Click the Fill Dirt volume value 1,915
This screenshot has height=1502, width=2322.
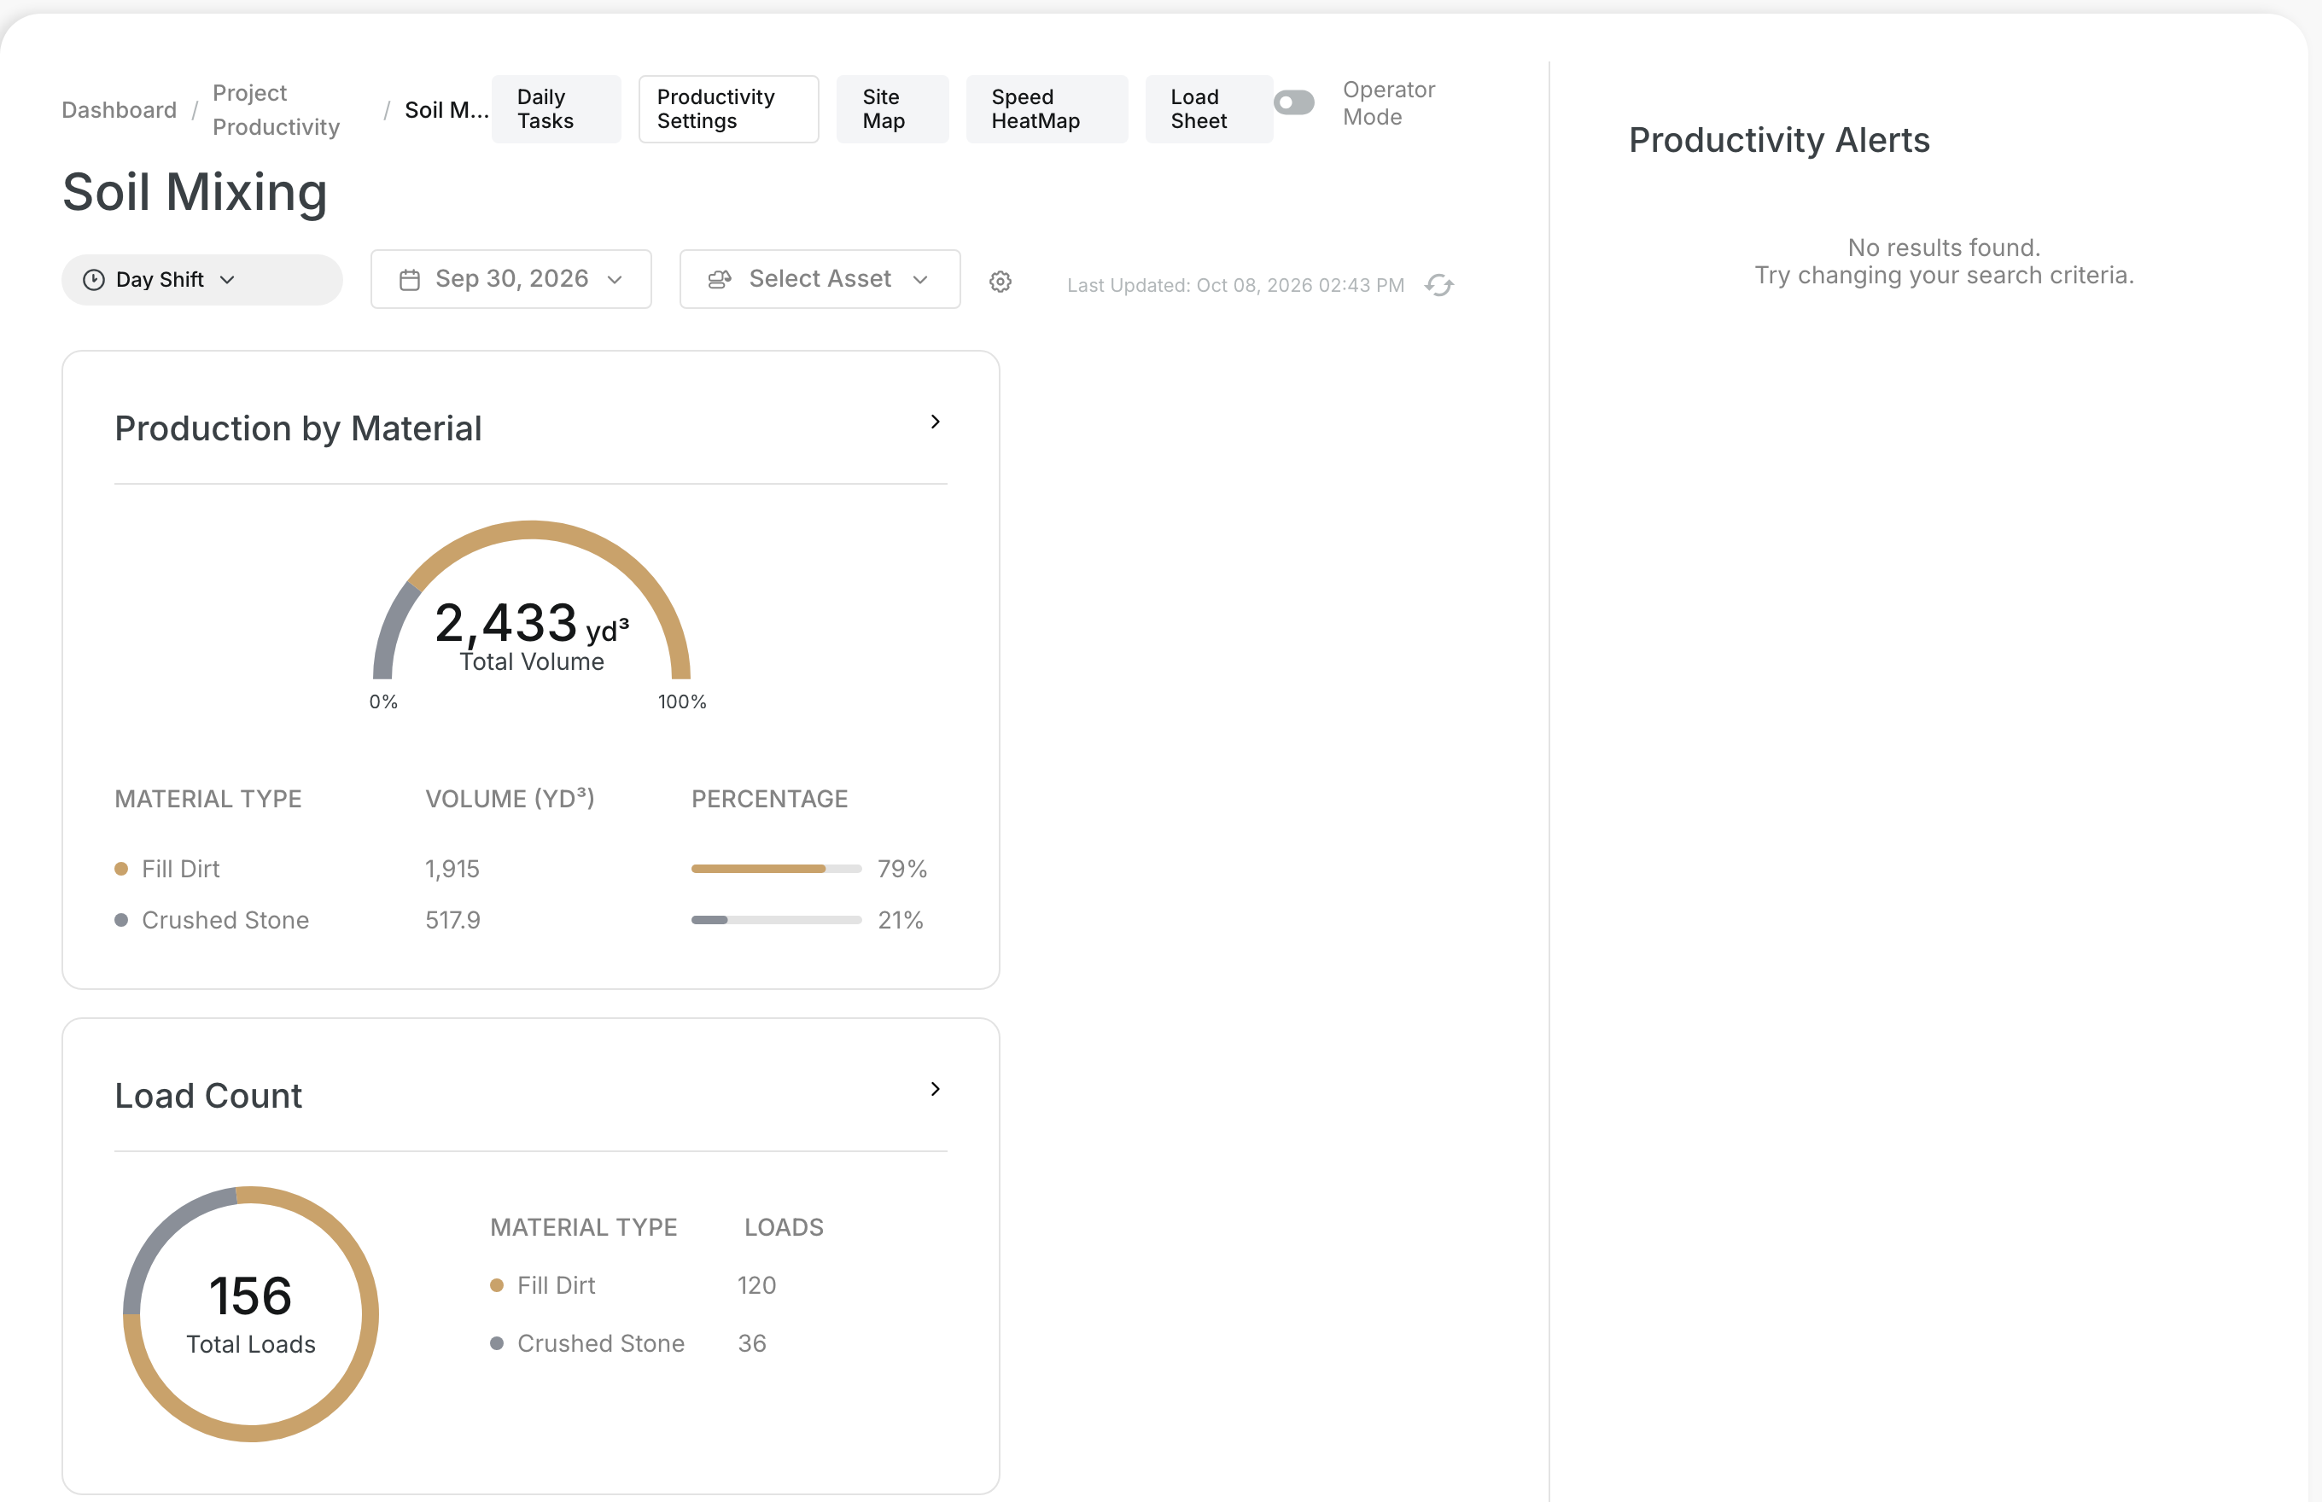tap(452, 868)
